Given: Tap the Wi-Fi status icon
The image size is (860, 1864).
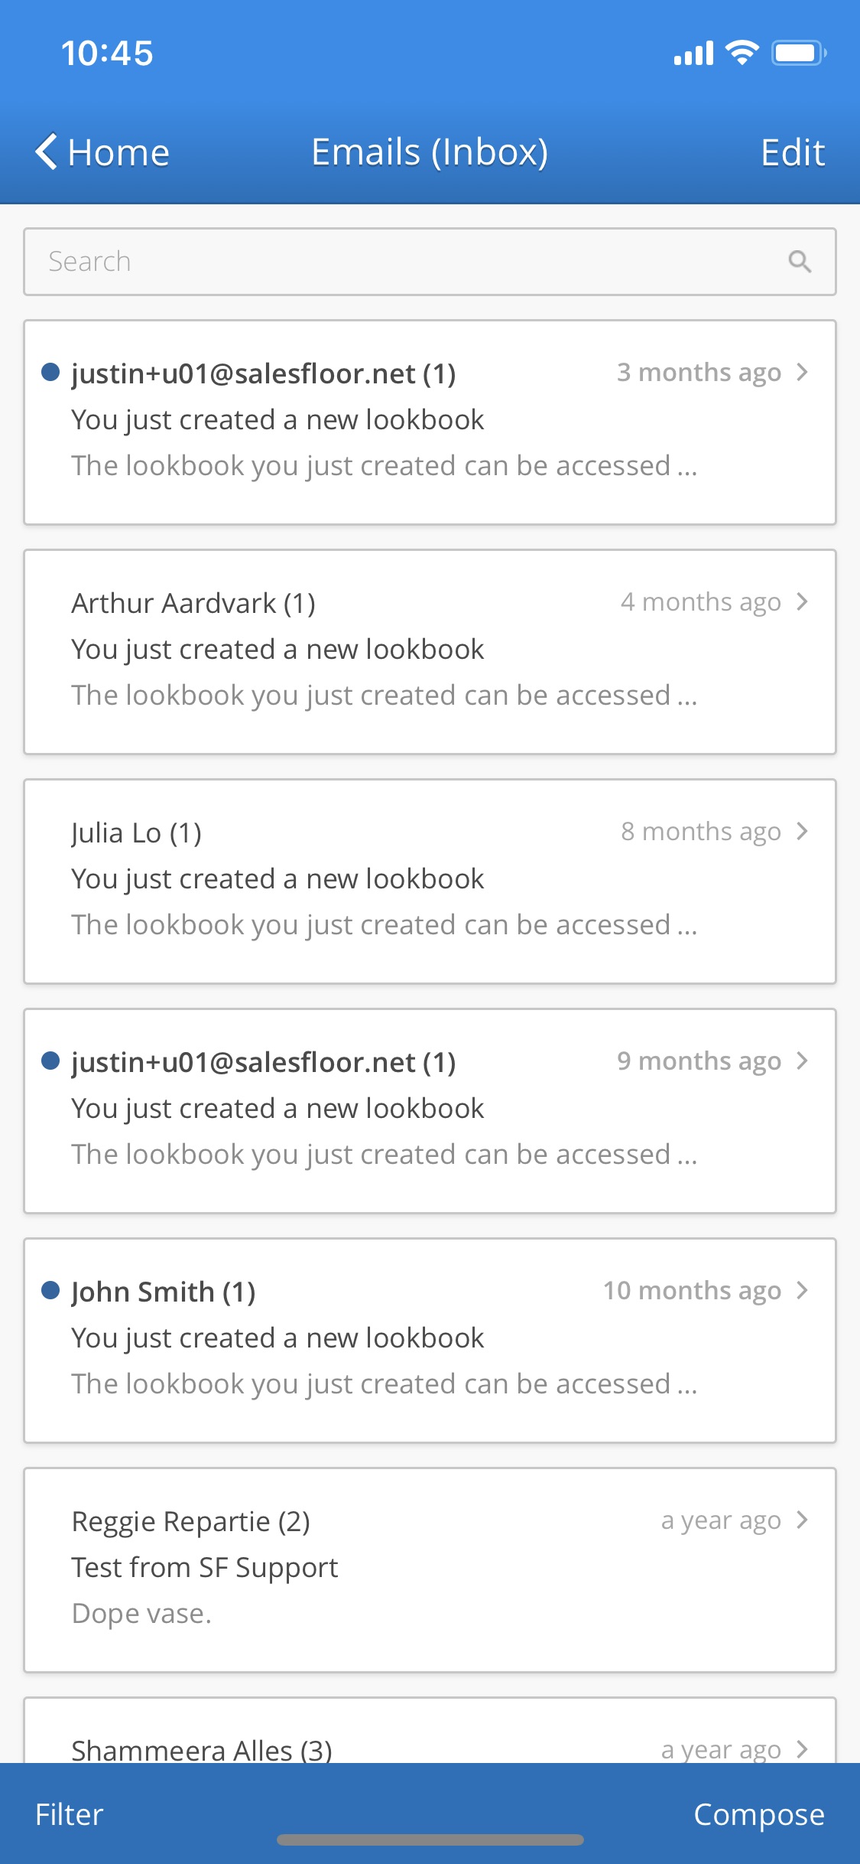Looking at the screenshot, I should tap(742, 53).
